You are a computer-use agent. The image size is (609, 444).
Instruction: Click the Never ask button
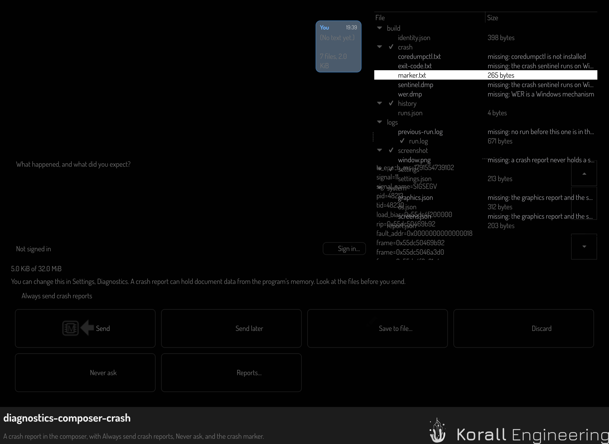coord(85,373)
